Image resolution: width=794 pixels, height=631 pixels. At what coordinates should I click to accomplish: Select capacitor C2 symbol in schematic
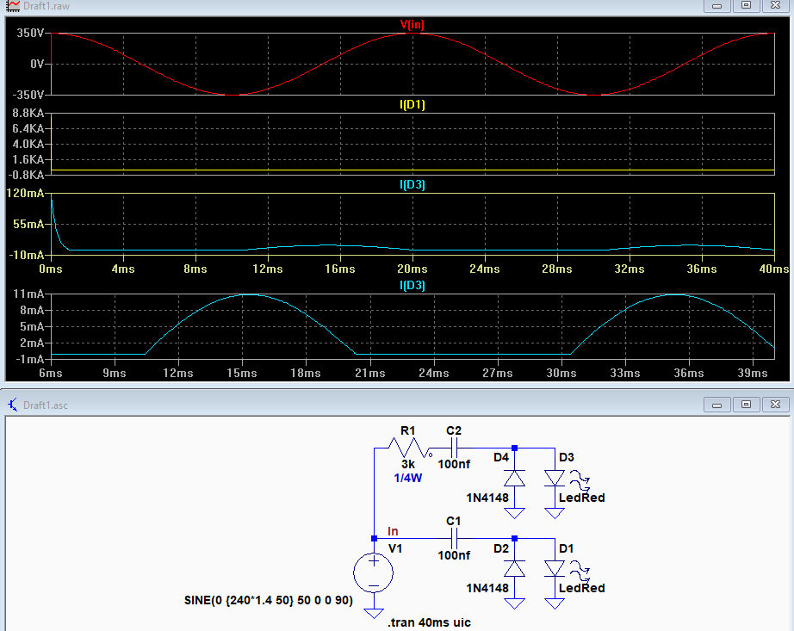tap(454, 448)
